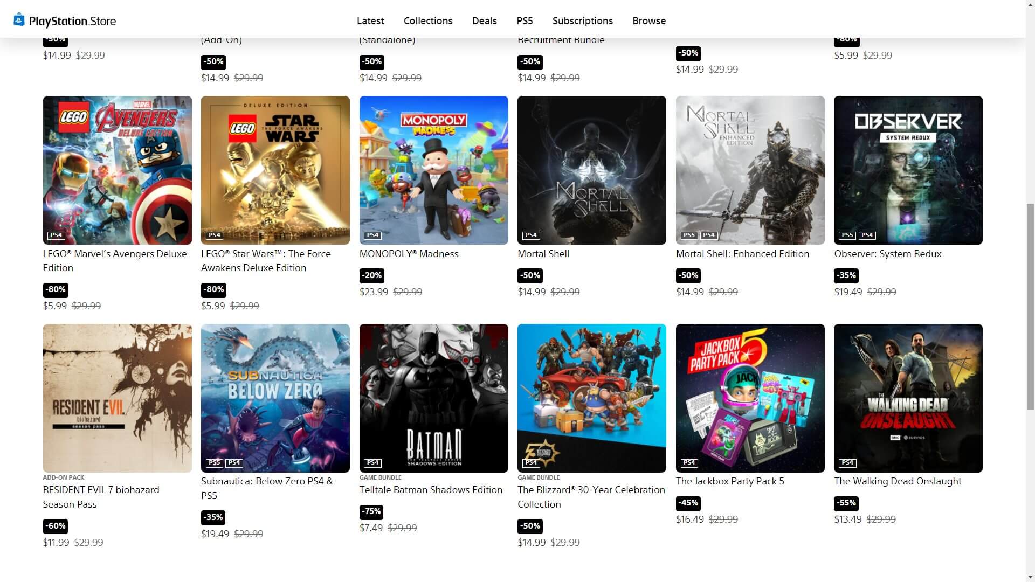Click the -75% badge under Telltale Batman
The image size is (1035, 582).
tap(372, 511)
